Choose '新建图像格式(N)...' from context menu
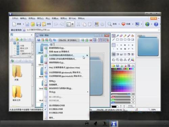Screen dimensions: 169x127 [x=57, y=48]
